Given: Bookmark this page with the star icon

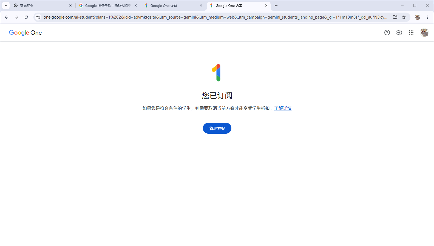Looking at the screenshot, I should coord(404,17).
